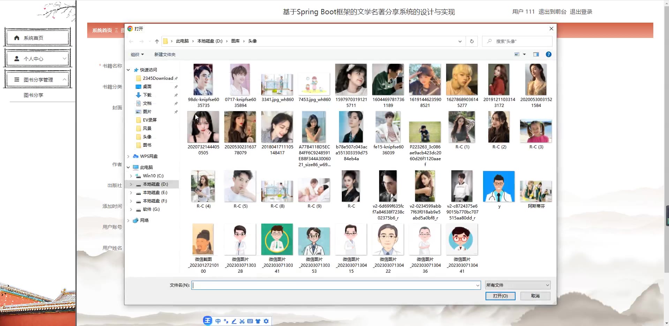The width and height of the screenshot is (669, 326).
Task: Select 本地磁盘 (F:) in tree
Action: coord(152,201)
